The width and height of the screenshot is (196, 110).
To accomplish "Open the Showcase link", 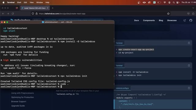I will coord(172,20).
